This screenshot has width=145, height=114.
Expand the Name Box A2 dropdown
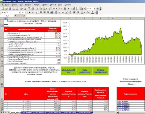pos(16,16)
